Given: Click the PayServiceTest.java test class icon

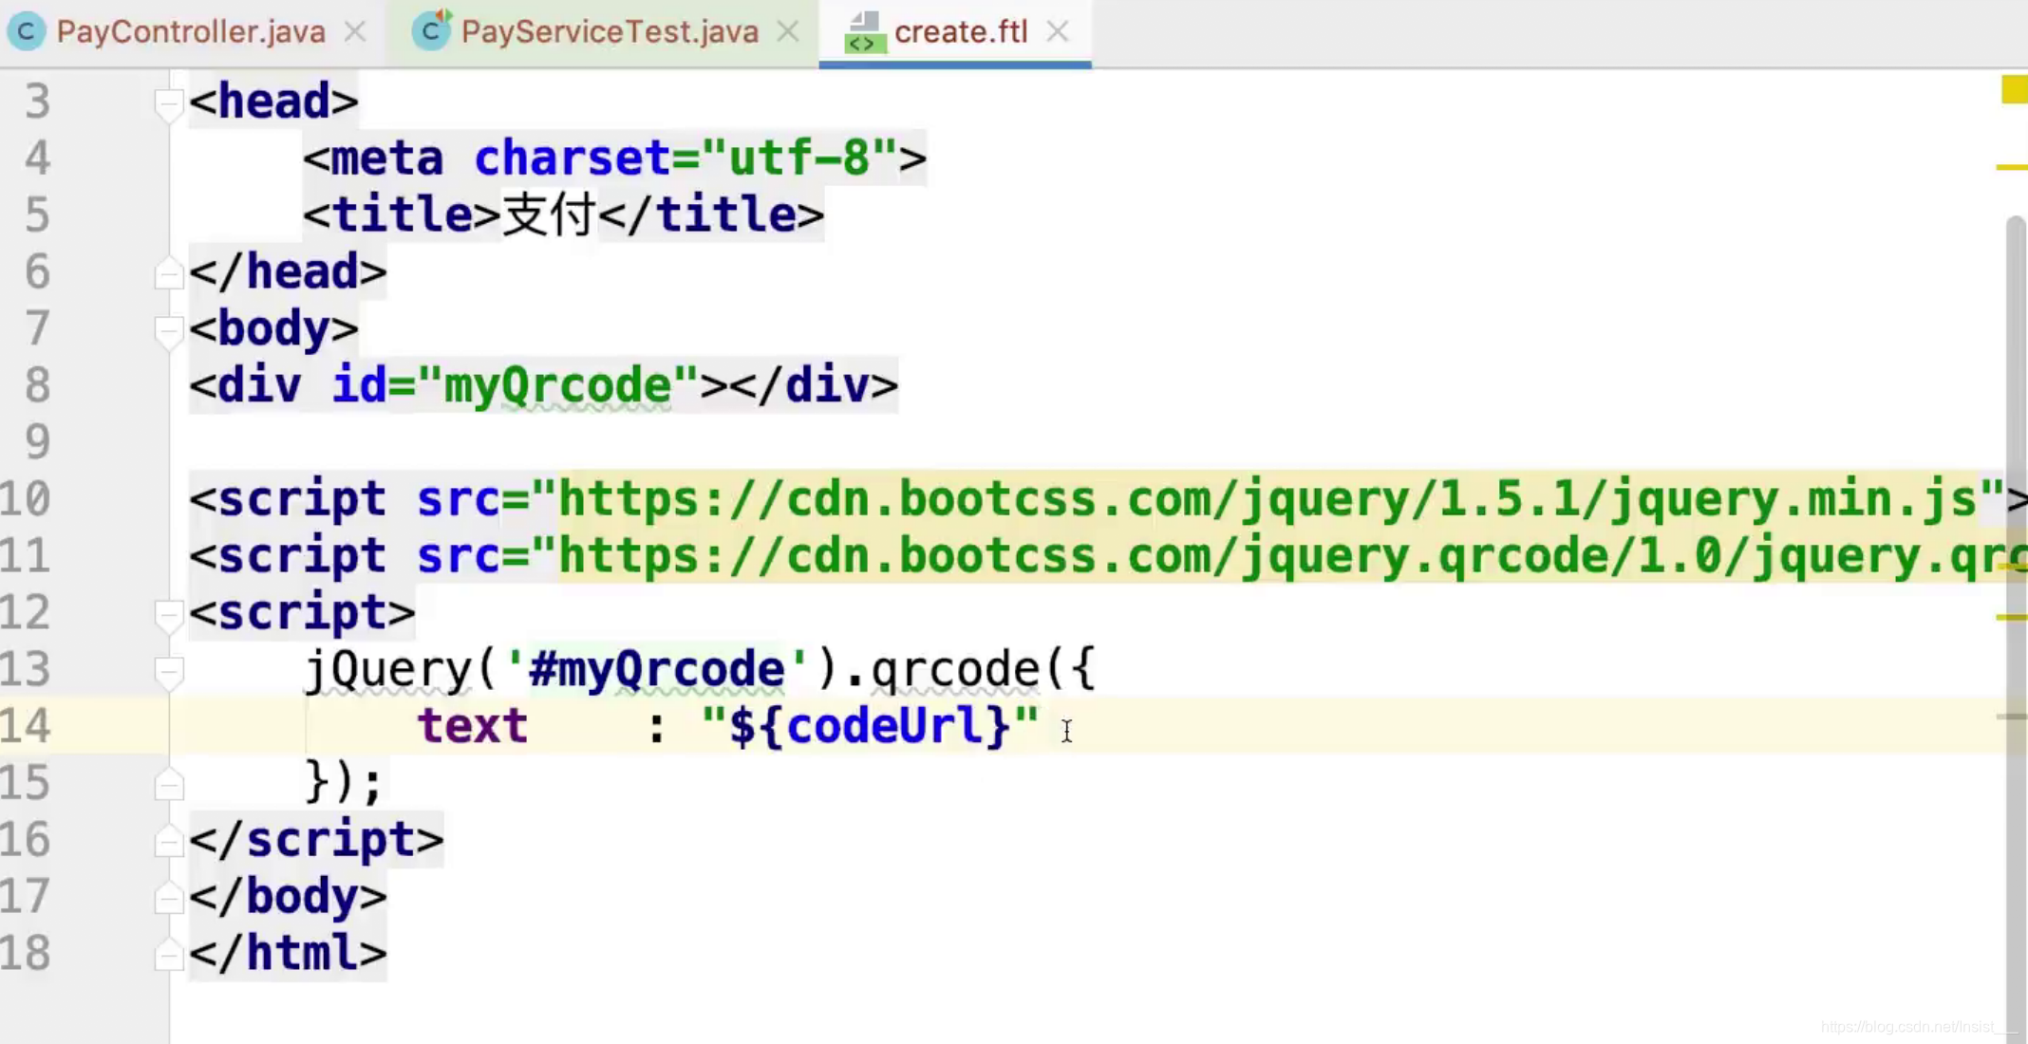Looking at the screenshot, I should click(x=431, y=30).
